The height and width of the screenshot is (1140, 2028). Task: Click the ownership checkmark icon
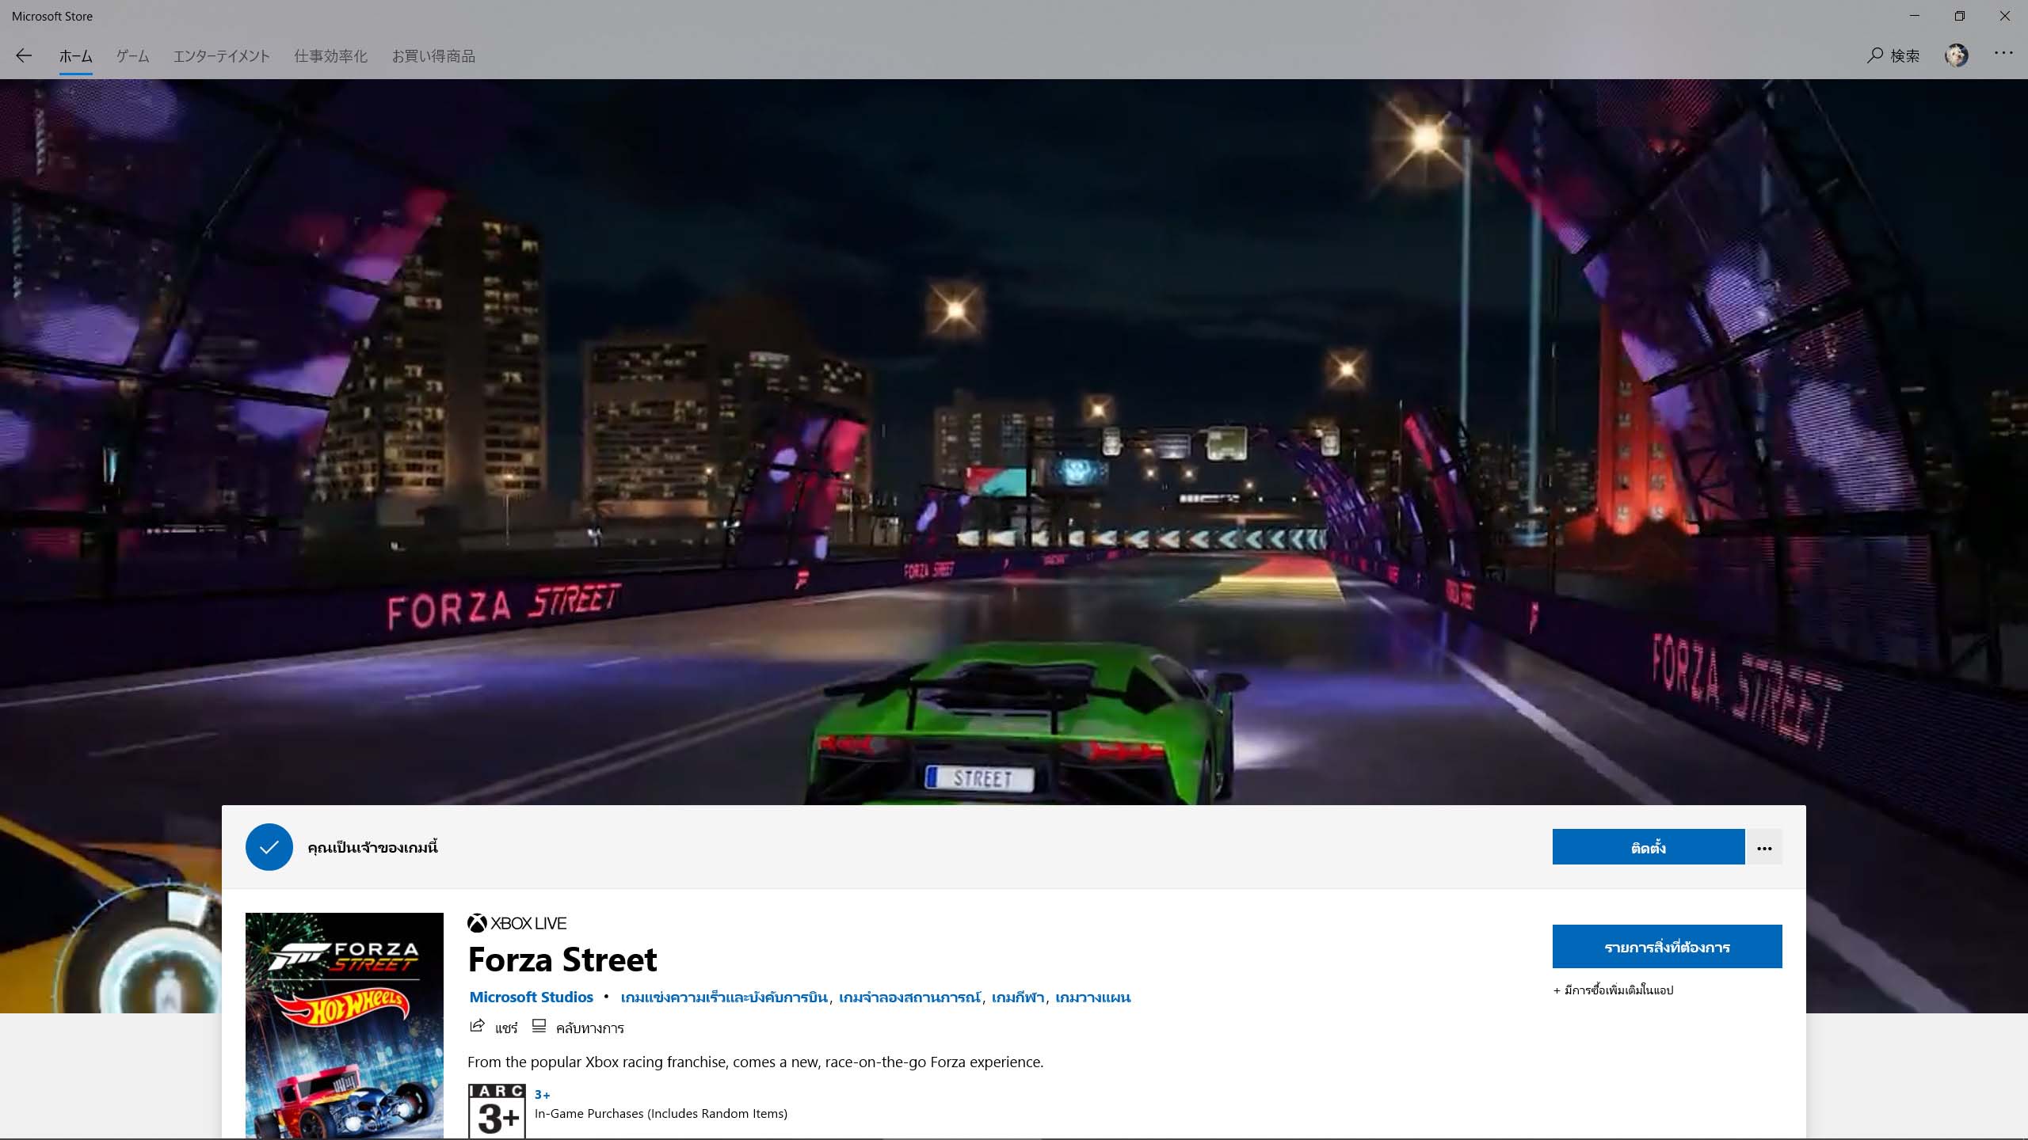269,847
